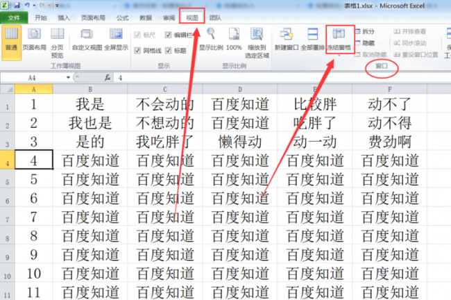Switch to the 开始 home tab

[x=40, y=18]
